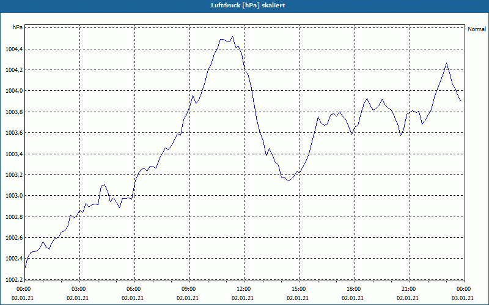Click the 1003,6 y-axis label
The height and width of the screenshot is (305, 489).
click(13, 133)
